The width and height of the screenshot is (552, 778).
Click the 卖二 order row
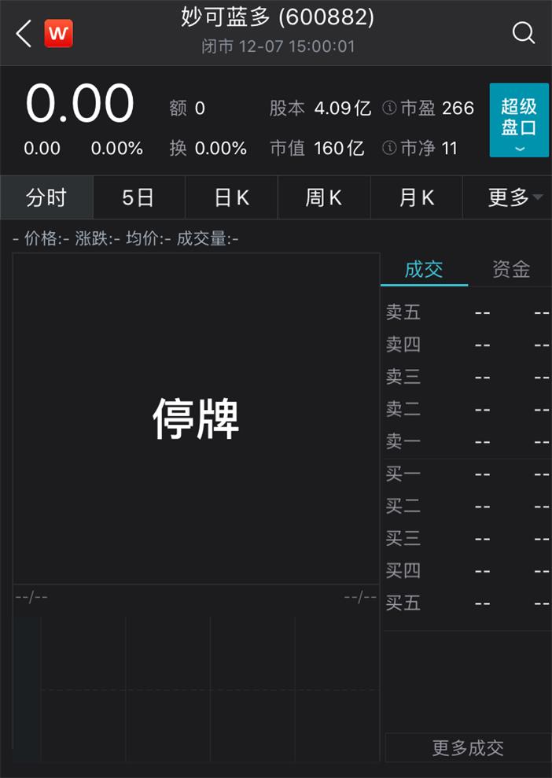point(467,409)
